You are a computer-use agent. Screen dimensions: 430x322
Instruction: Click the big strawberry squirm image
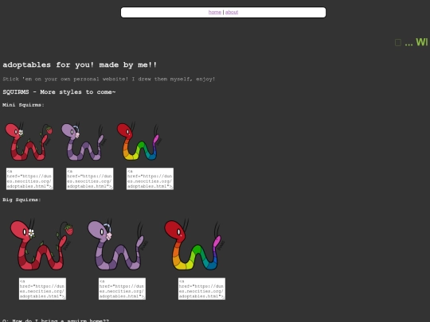click(x=41, y=244)
